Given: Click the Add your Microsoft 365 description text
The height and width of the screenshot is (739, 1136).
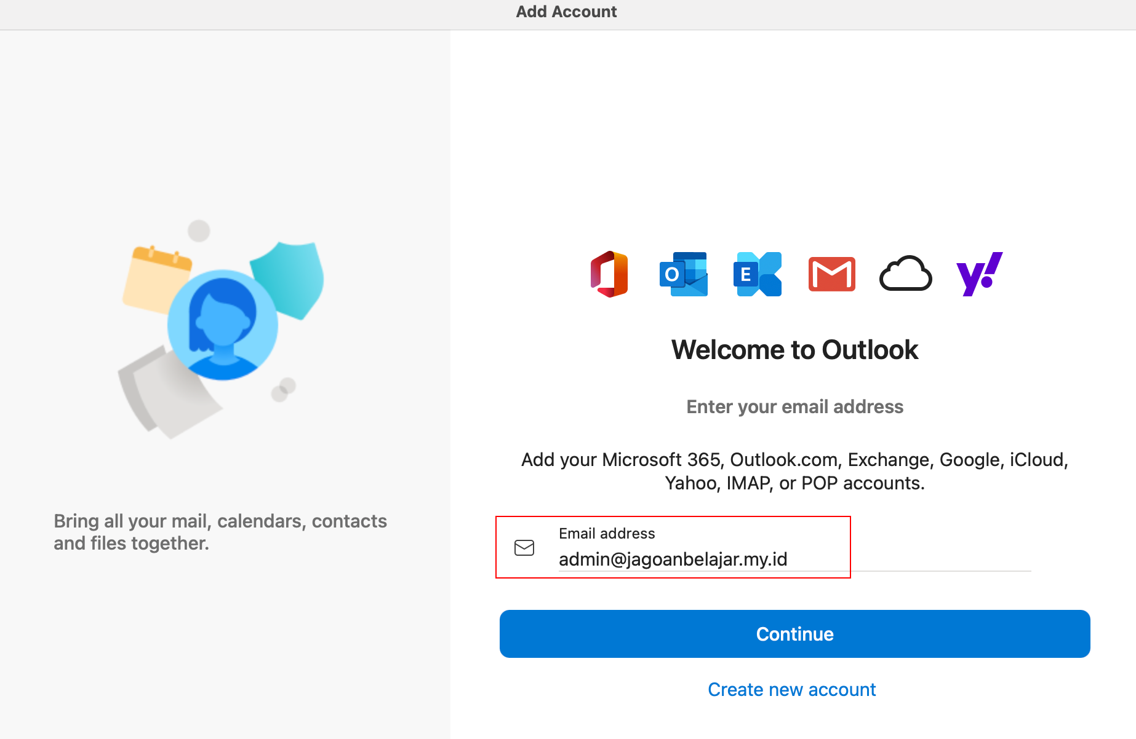Looking at the screenshot, I should (x=794, y=472).
